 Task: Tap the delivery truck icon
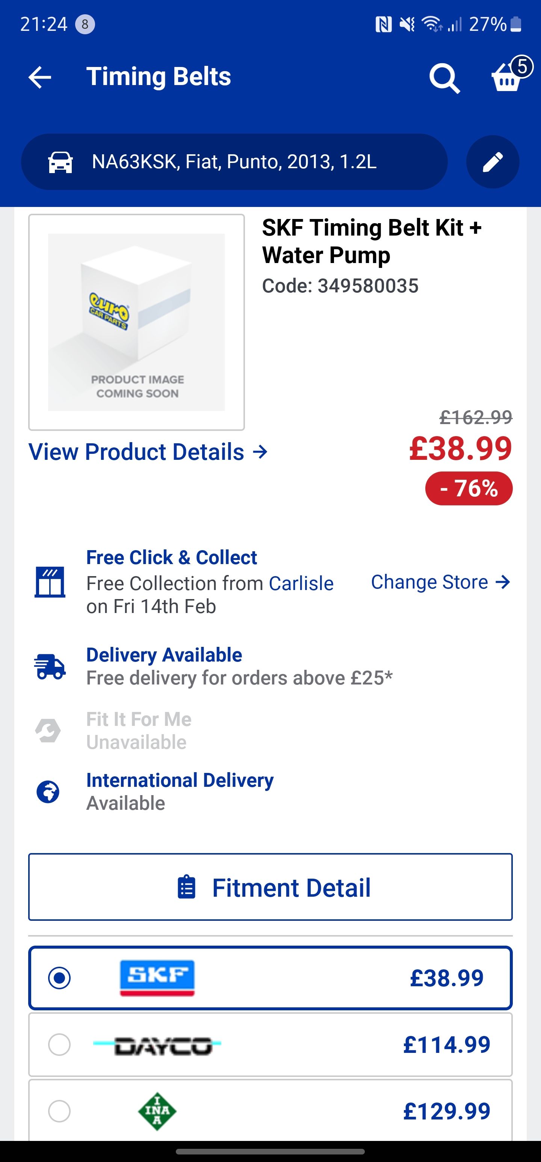pos(50,666)
